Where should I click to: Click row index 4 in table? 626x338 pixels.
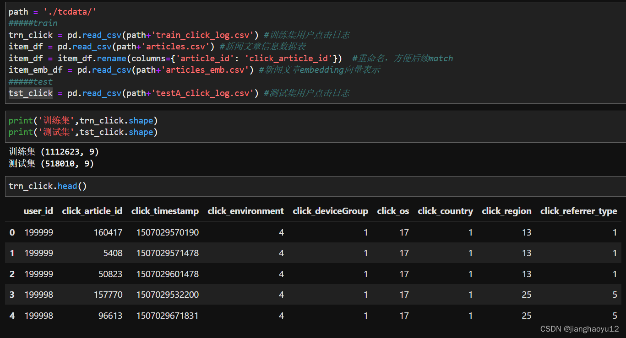12,316
